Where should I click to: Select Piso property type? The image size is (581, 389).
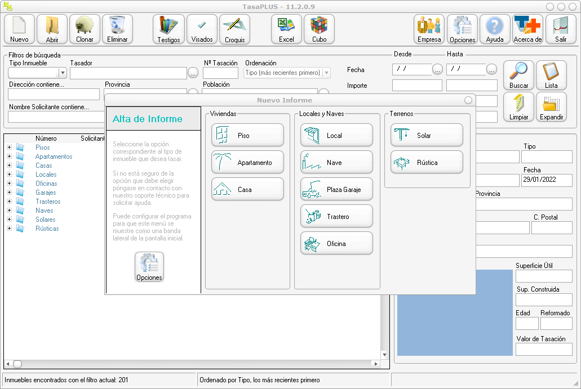coord(248,135)
